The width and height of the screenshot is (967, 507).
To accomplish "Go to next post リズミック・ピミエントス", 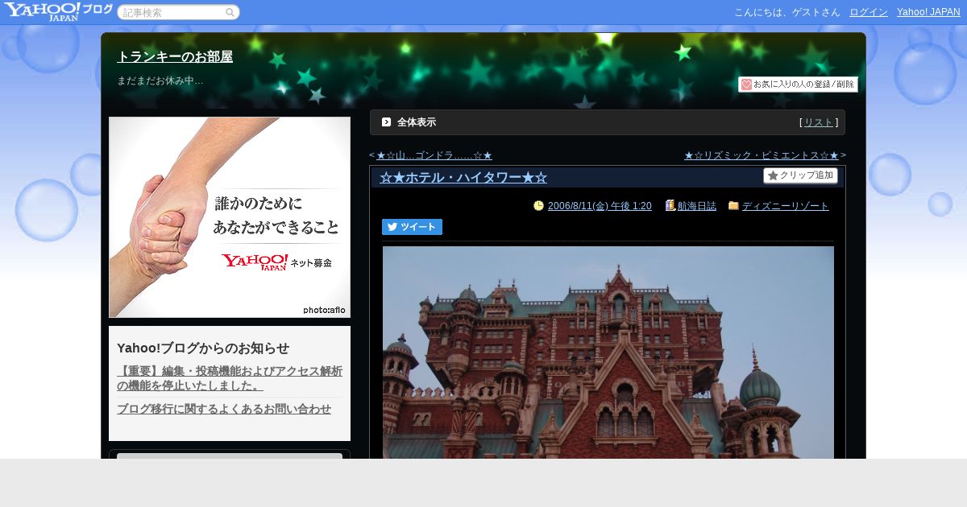I will 762,155.
